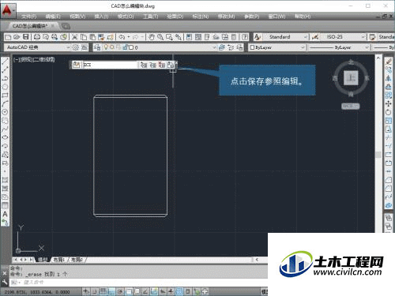The height and width of the screenshot is (296, 395).
Task: Click the Make Object's Layer Current icon
Action: [222, 47]
